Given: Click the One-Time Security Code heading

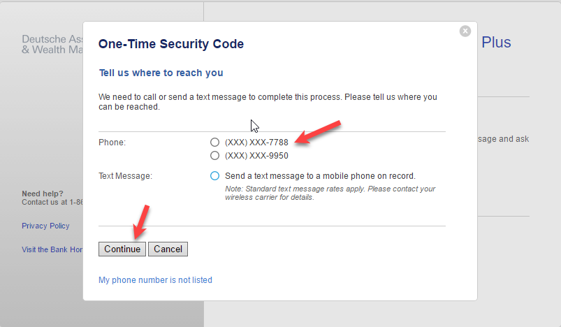Looking at the screenshot, I should [x=171, y=43].
